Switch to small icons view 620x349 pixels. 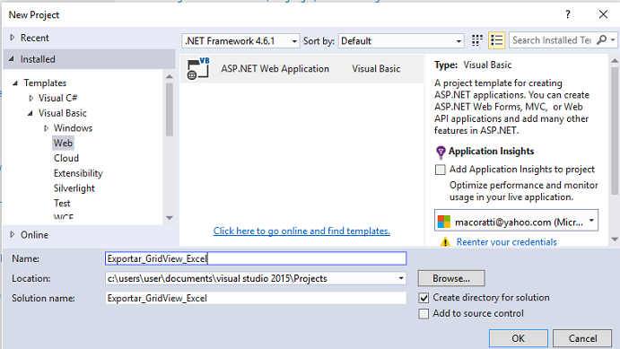(x=477, y=40)
